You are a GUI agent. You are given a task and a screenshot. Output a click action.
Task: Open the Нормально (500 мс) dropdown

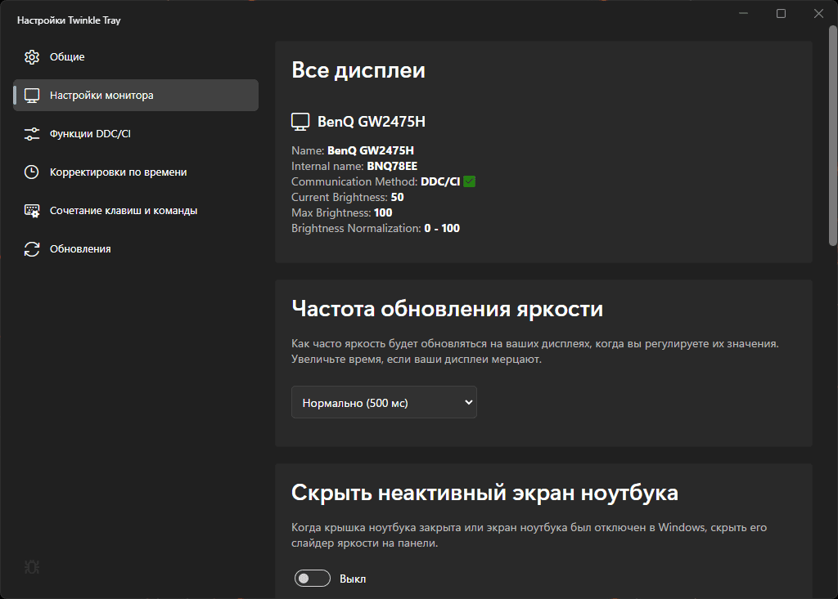(x=384, y=402)
